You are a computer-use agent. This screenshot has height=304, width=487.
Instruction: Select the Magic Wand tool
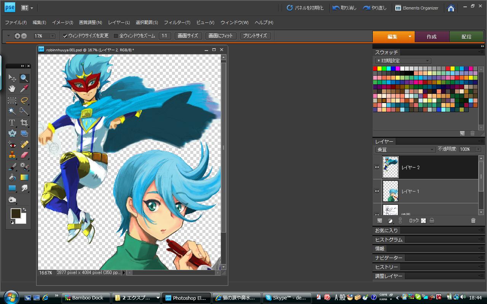coord(12,111)
